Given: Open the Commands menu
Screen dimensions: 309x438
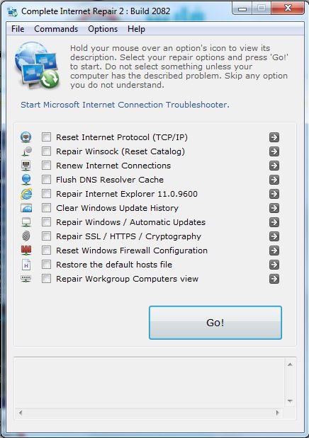Looking at the screenshot, I should (56, 29).
